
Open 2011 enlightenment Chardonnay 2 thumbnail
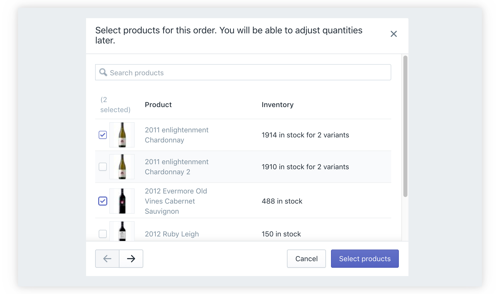pos(122,167)
